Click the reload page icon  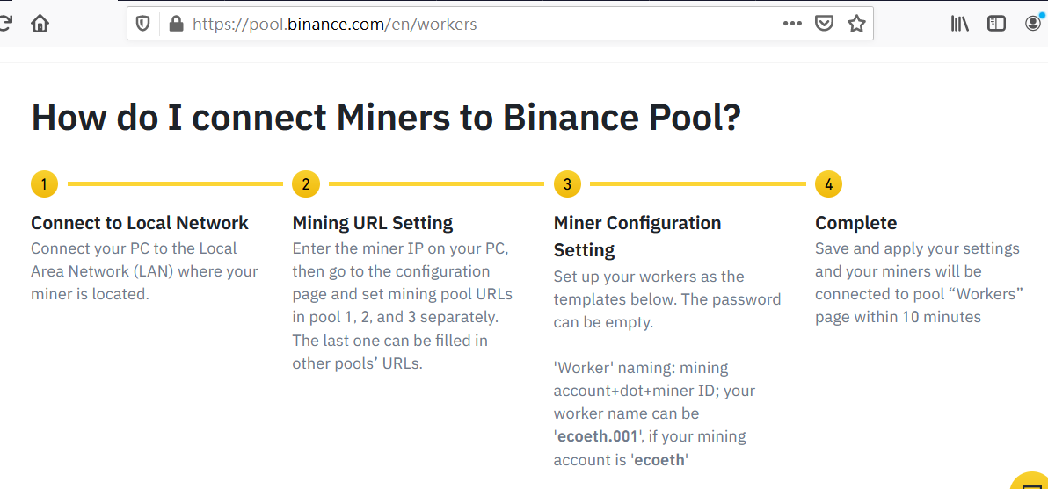[5, 24]
